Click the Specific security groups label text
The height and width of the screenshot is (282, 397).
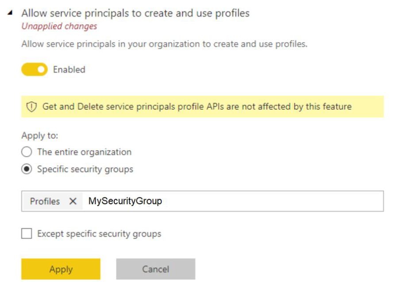click(85, 169)
